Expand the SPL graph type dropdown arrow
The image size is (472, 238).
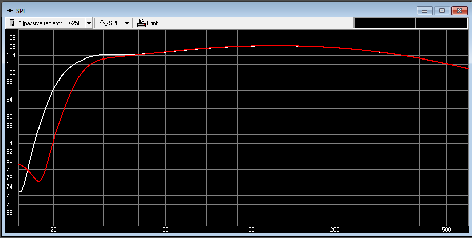(127, 23)
